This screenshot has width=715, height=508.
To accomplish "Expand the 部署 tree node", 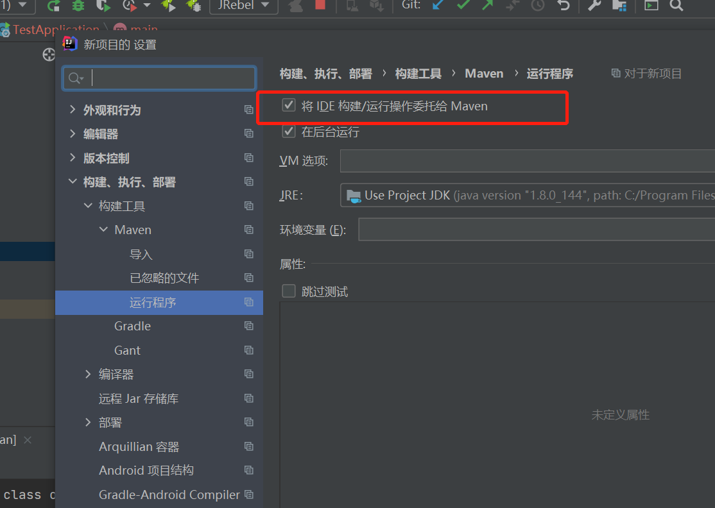I will pyautogui.click(x=88, y=422).
